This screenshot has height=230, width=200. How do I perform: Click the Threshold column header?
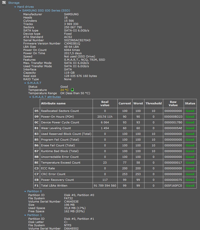(153, 103)
